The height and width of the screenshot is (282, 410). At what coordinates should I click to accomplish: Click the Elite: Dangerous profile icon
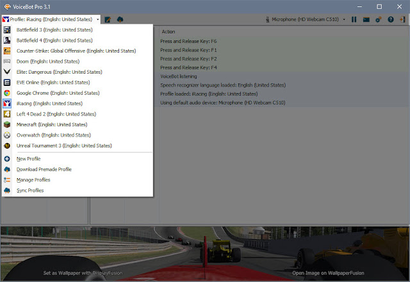[7, 72]
